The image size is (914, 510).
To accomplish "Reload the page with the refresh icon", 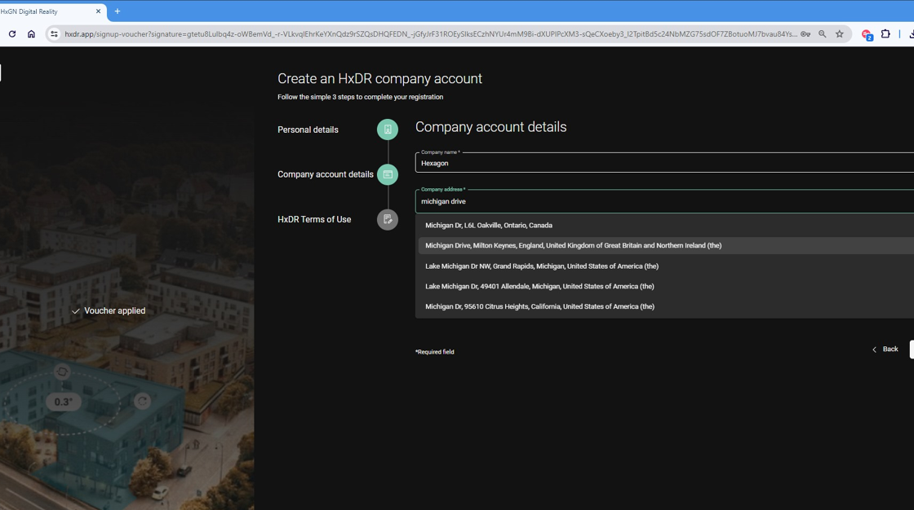I will click(x=12, y=33).
